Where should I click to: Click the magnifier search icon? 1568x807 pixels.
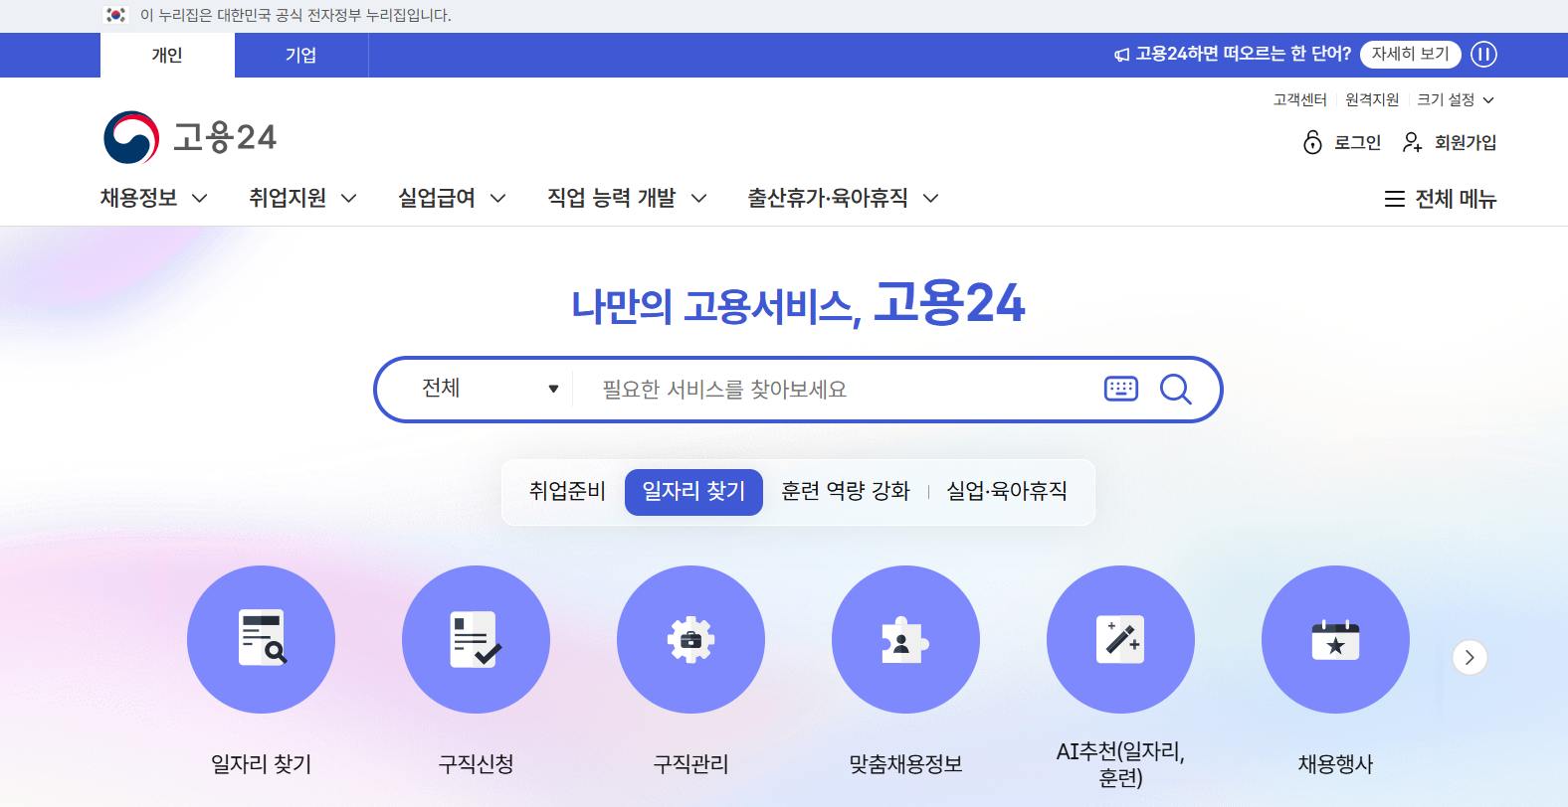coord(1175,389)
